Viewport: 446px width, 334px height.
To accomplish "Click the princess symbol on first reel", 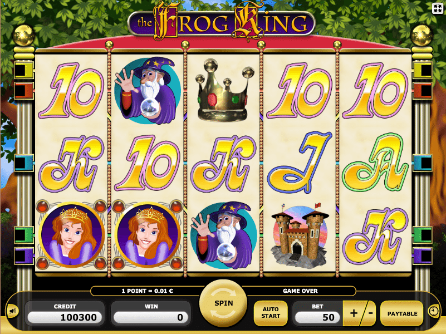I will (71, 235).
